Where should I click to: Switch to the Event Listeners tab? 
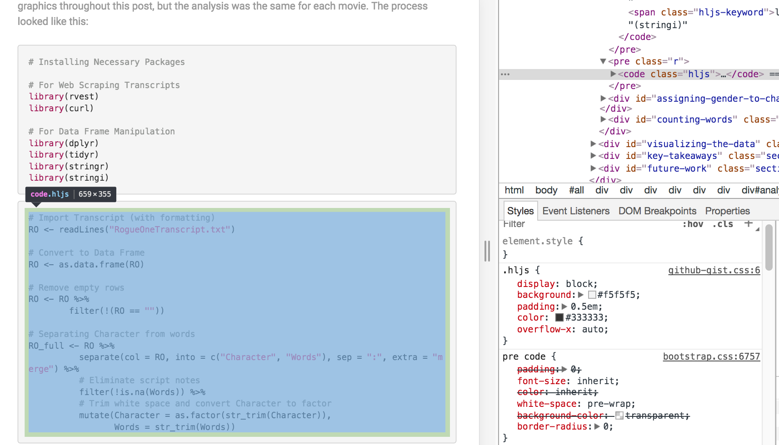(x=575, y=211)
